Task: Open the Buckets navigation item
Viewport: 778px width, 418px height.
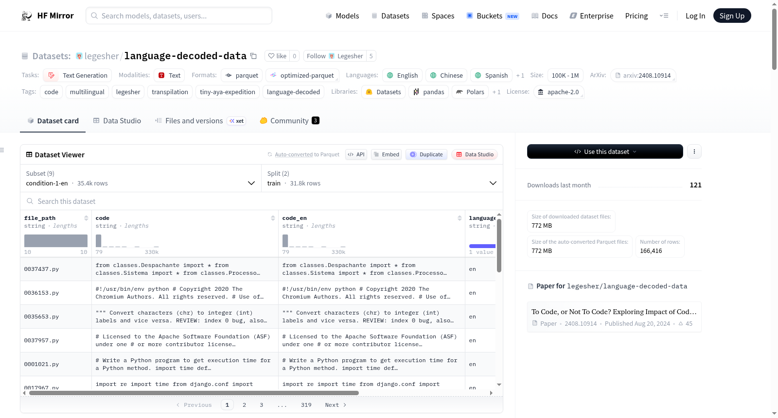Action: click(493, 16)
